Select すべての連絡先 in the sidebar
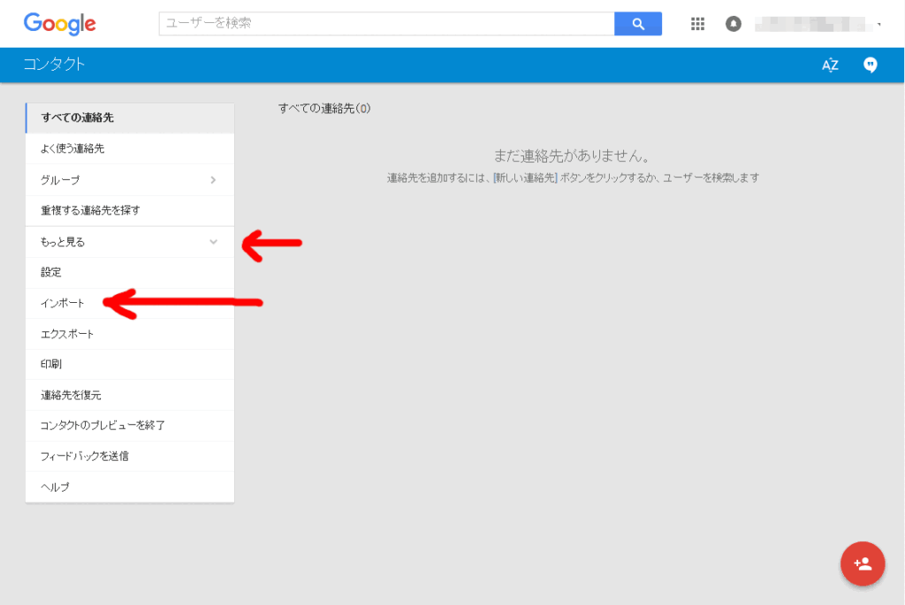Screen dimensions: 905x605 pos(78,117)
